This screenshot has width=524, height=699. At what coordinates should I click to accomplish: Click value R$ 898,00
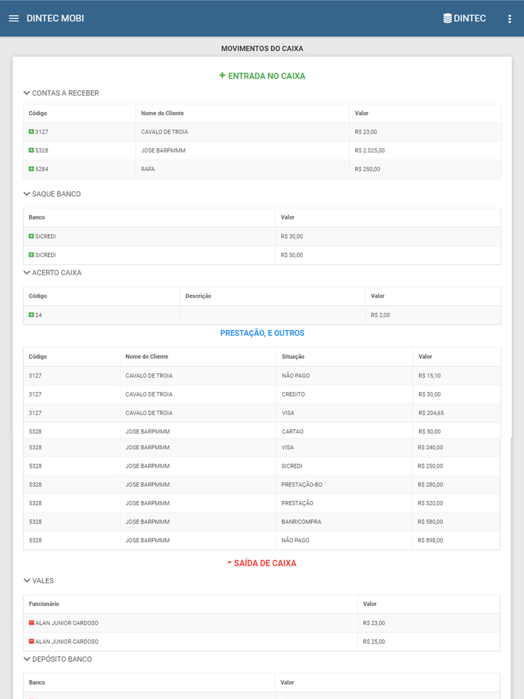tap(430, 540)
